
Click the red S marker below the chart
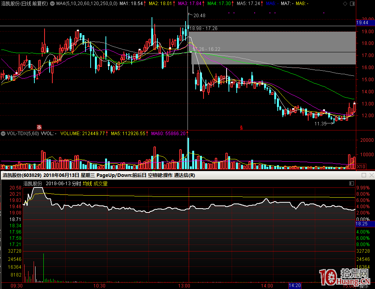tap(242, 127)
